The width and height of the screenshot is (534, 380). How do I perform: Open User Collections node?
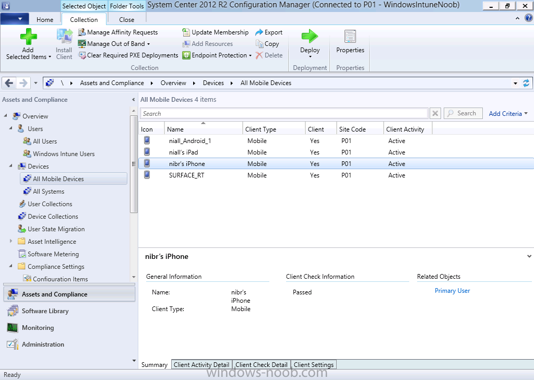[50, 204]
